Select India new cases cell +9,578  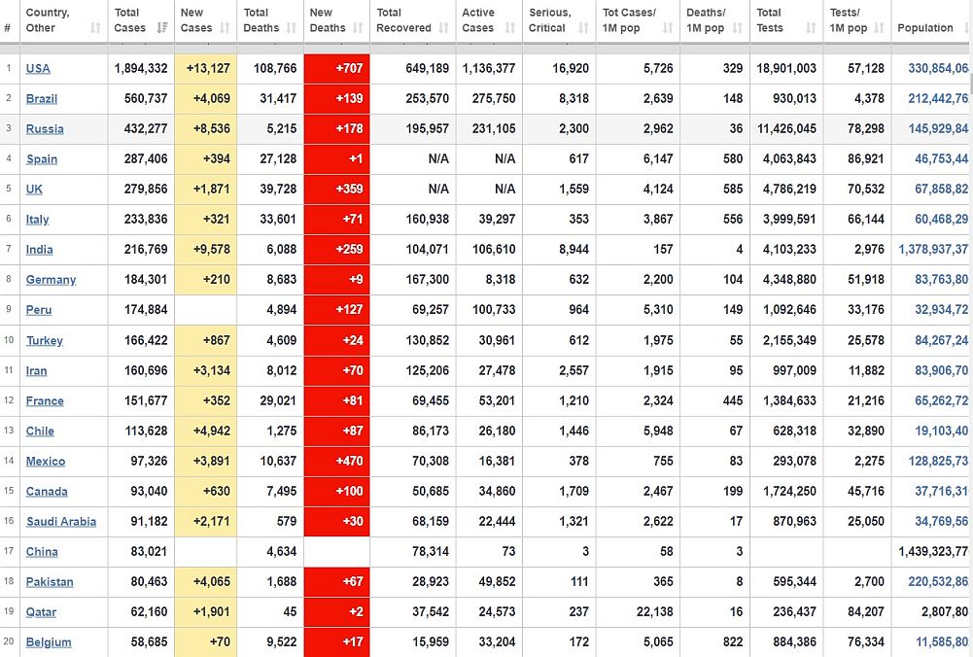click(x=205, y=250)
